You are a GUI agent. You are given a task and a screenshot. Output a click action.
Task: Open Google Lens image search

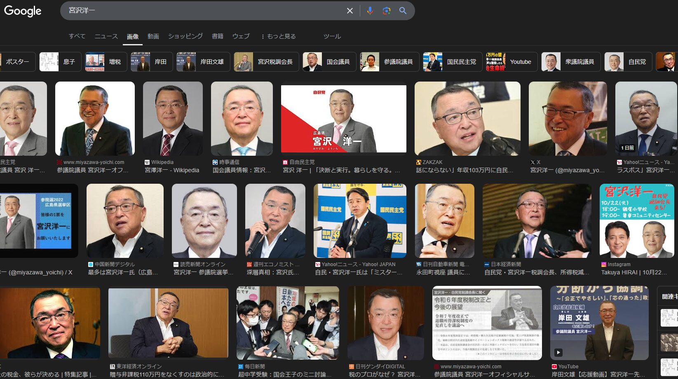[386, 11]
